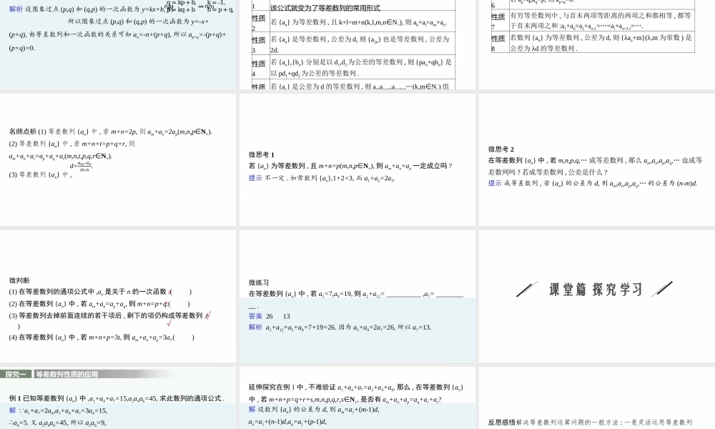Select the 性质 7 table row label
The image size is (715, 429).
tap(498, 21)
